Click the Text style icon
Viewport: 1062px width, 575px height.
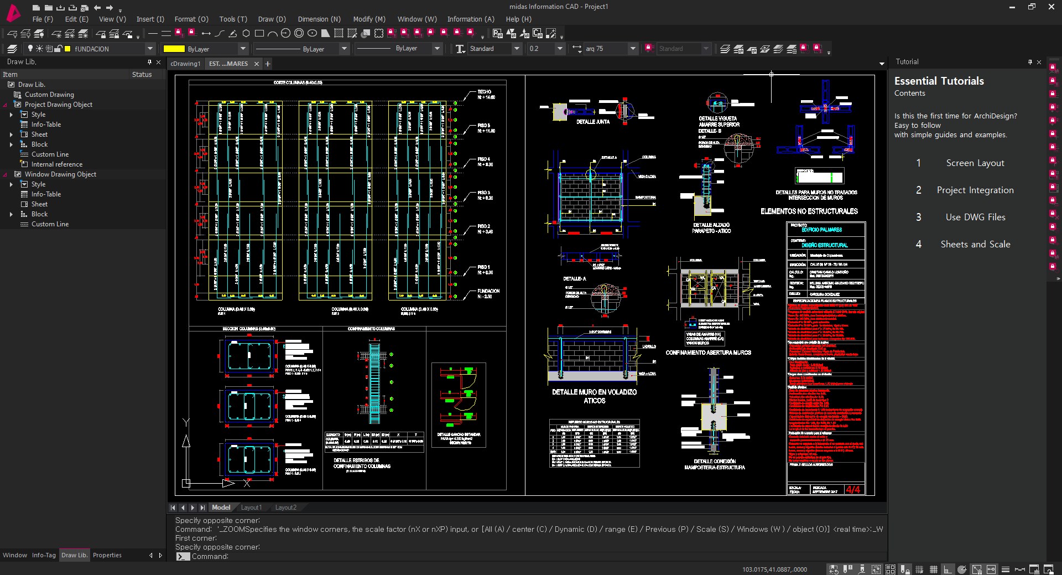(x=460, y=49)
